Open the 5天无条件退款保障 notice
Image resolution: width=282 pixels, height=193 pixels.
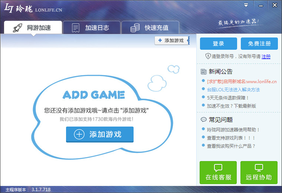point(228,98)
